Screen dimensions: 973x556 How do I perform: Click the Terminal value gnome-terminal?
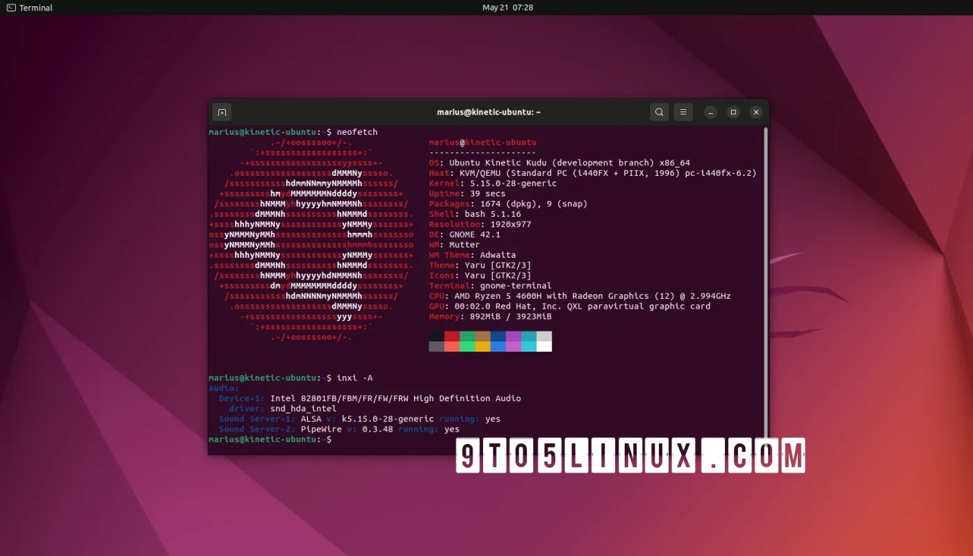pyautogui.click(x=516, y=286)
